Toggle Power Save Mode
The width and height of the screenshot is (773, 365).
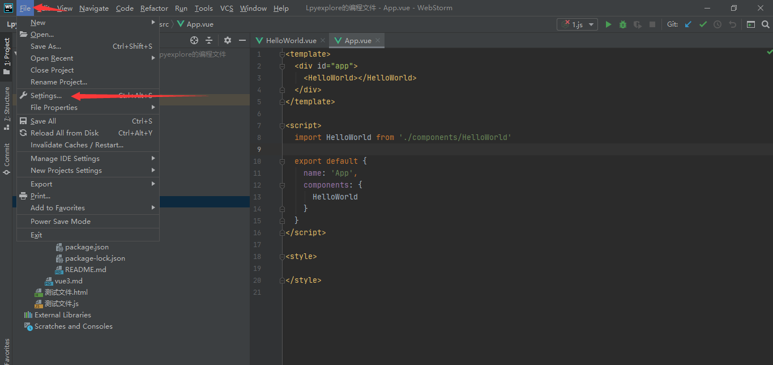click(88, 222)
